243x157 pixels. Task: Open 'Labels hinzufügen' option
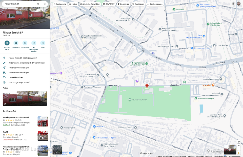click(x=16, y=77)
